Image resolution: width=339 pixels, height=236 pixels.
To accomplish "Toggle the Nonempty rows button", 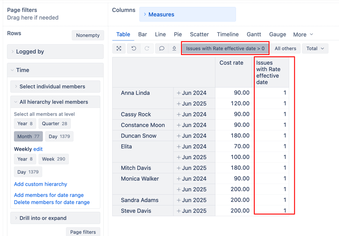I will (88, 35).
